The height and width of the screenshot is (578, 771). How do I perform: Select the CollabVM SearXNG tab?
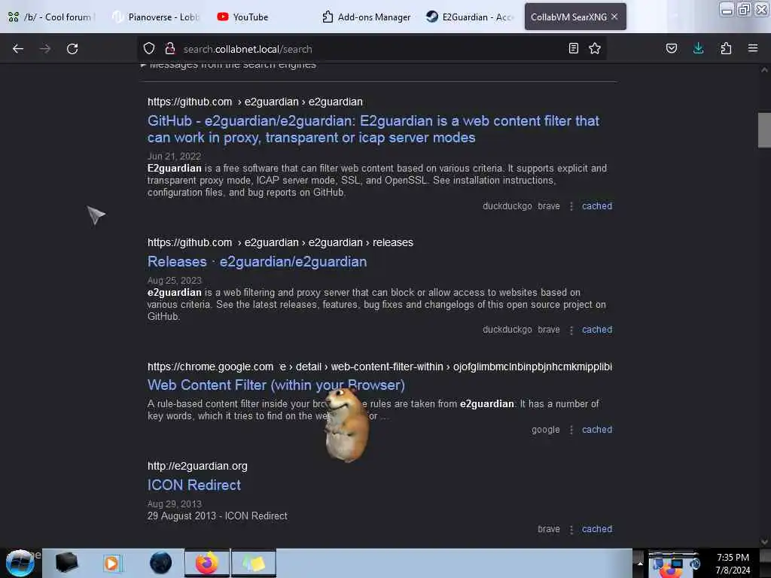pyautogui.click(x=569, y=17)
